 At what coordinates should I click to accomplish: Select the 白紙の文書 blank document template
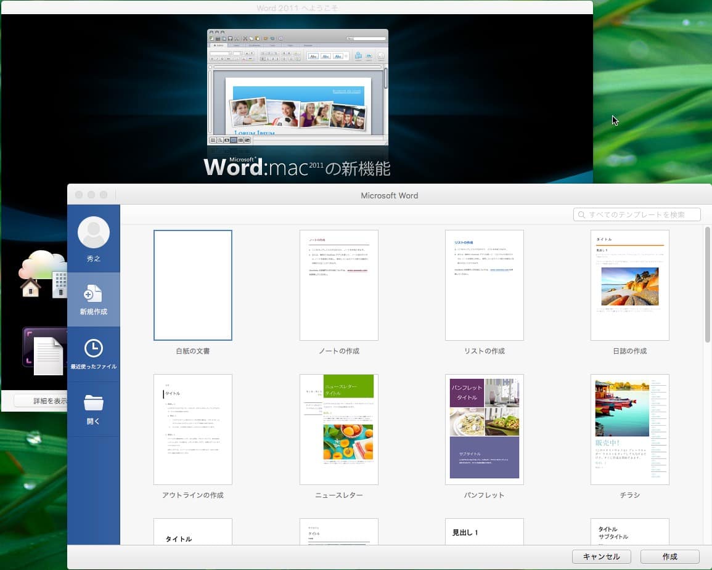[x=193, y=285]
